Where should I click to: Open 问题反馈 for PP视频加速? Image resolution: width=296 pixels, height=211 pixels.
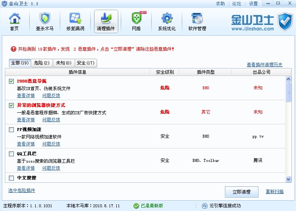[x=51, y=144]
